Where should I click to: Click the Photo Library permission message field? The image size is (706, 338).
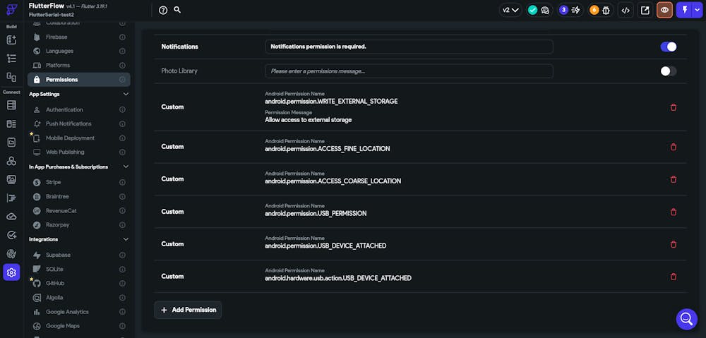409,71
